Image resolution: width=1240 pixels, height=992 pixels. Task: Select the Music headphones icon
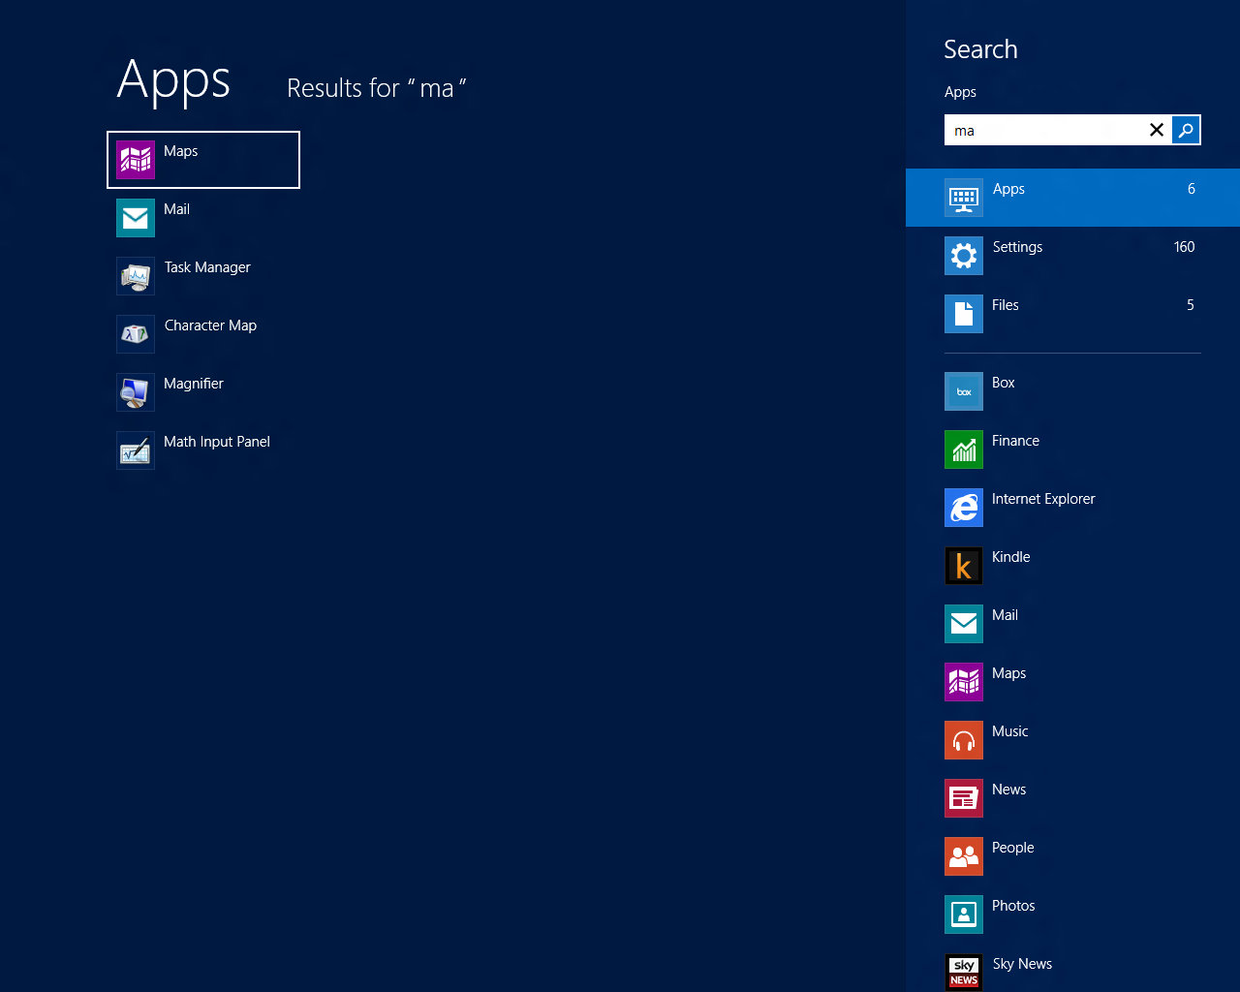click(x=964, y=740)
